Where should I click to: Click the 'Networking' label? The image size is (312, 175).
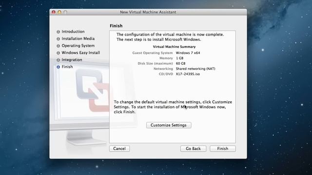click(x=163, y=69)
